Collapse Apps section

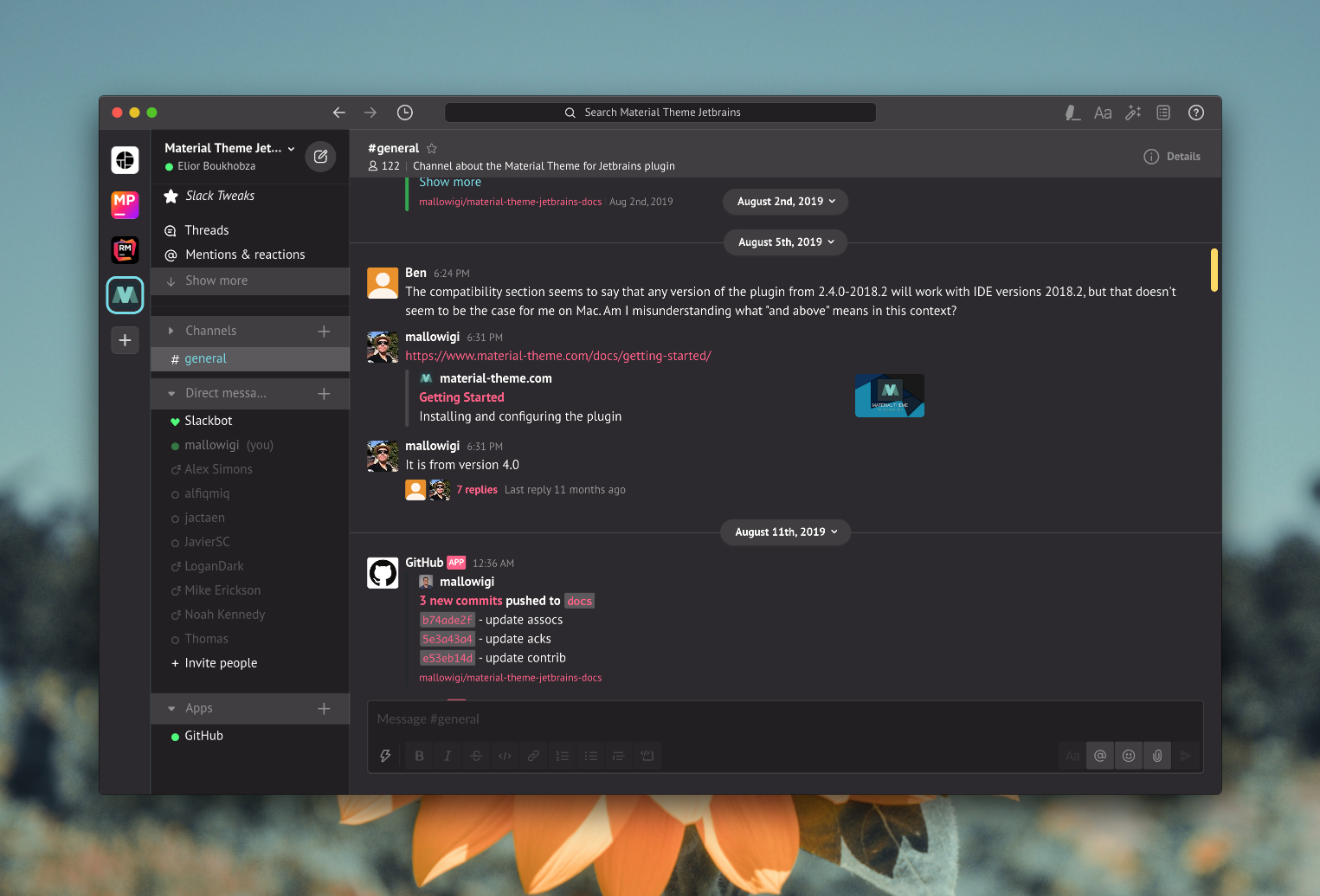pyautogui.click(x=171, y=708)
